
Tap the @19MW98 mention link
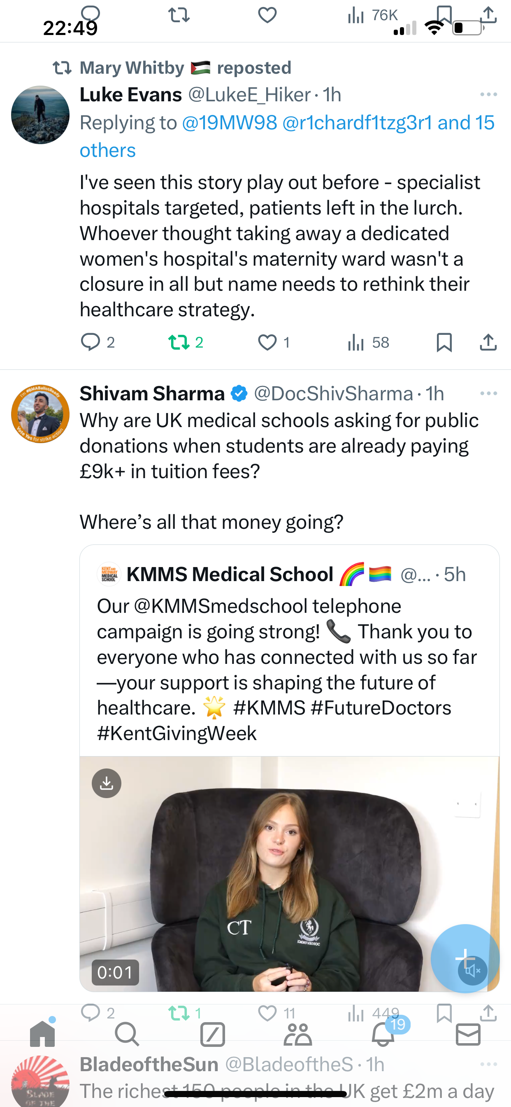(x=229, y=123)
